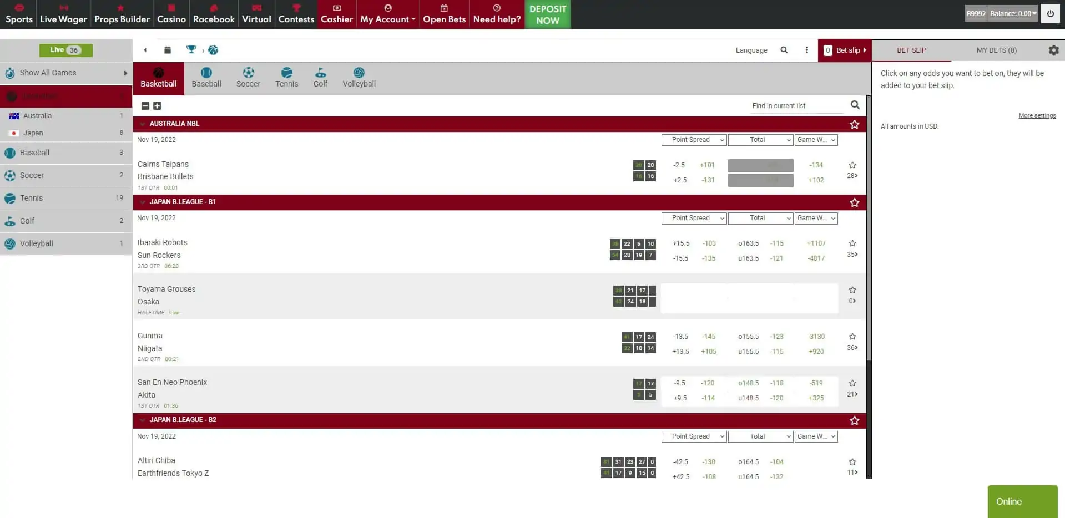
Task: Star the San En Neo Phoenix game
Action: [852, 383]
